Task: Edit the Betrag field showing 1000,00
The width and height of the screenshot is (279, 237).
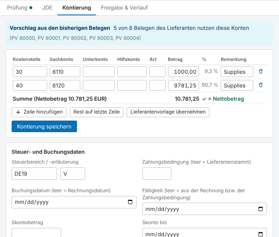Action: (x=184, y=72)
